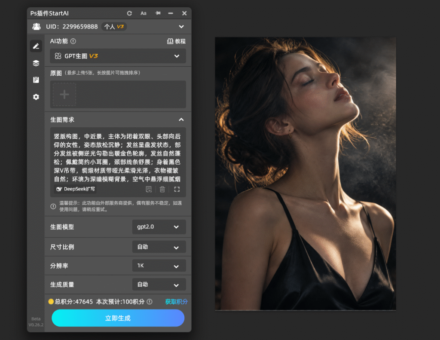
Task: Close the StartAI plugin panel
Action: point(184,13)
